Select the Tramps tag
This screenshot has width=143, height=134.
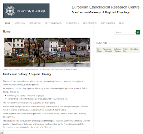pyautogui.click(x=118, y=51)
